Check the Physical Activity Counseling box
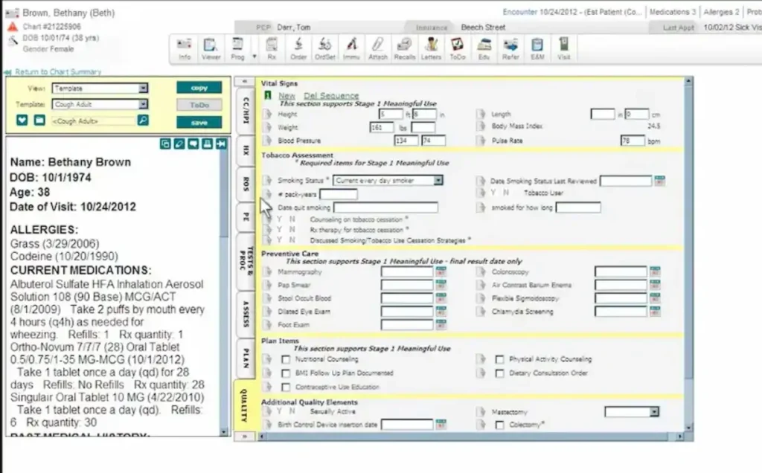This screenshot has height=473, width=762. pos(500,359)
